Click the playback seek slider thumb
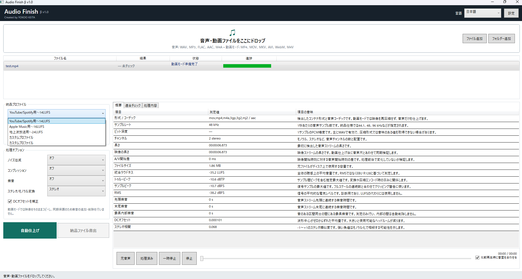The image size is (522, 279). click(202, 259)
